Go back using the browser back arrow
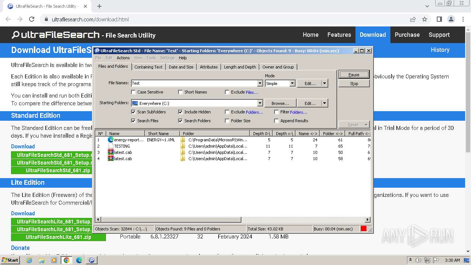471x265 pixels. point(8,19)
